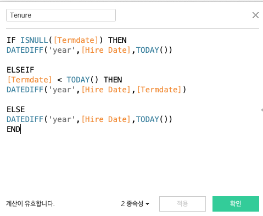This screenshot has height=216, width=263.
Task: Click the ISNULL function in line one
Action: pos(34,40)
